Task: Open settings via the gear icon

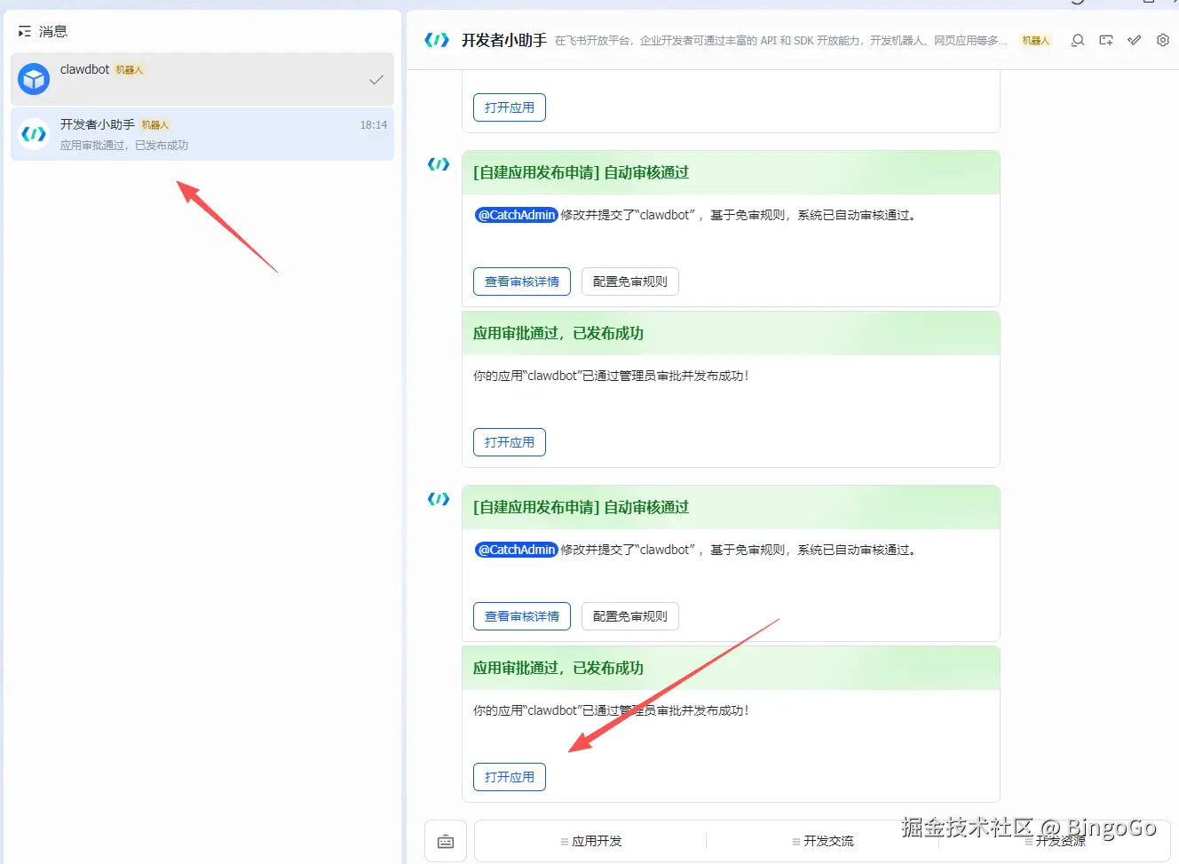Action: pyautogui.click(x=1163, y=40)
